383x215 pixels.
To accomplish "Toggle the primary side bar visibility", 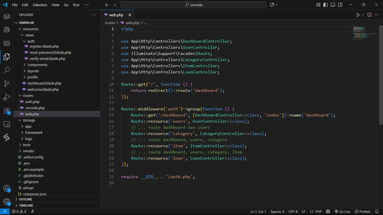I will click(x=326, y=5).
